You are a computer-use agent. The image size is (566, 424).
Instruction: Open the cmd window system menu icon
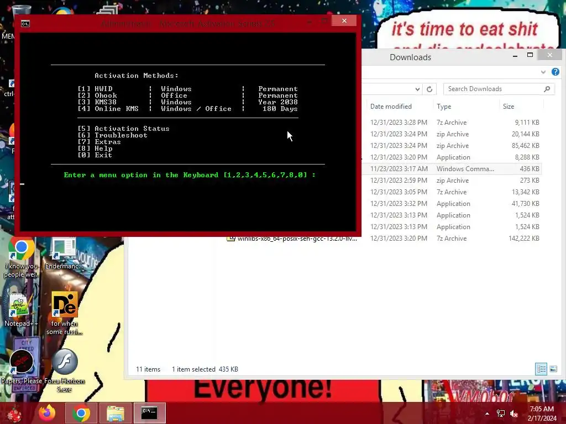pyautogui.click(x=25, y=24)
